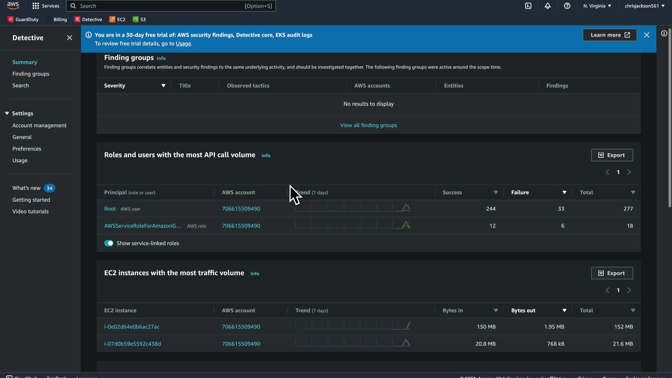Collapse the Settings section in sidebar
The height and width of the screenshot is (378, 672).
(x=7, y=113)
